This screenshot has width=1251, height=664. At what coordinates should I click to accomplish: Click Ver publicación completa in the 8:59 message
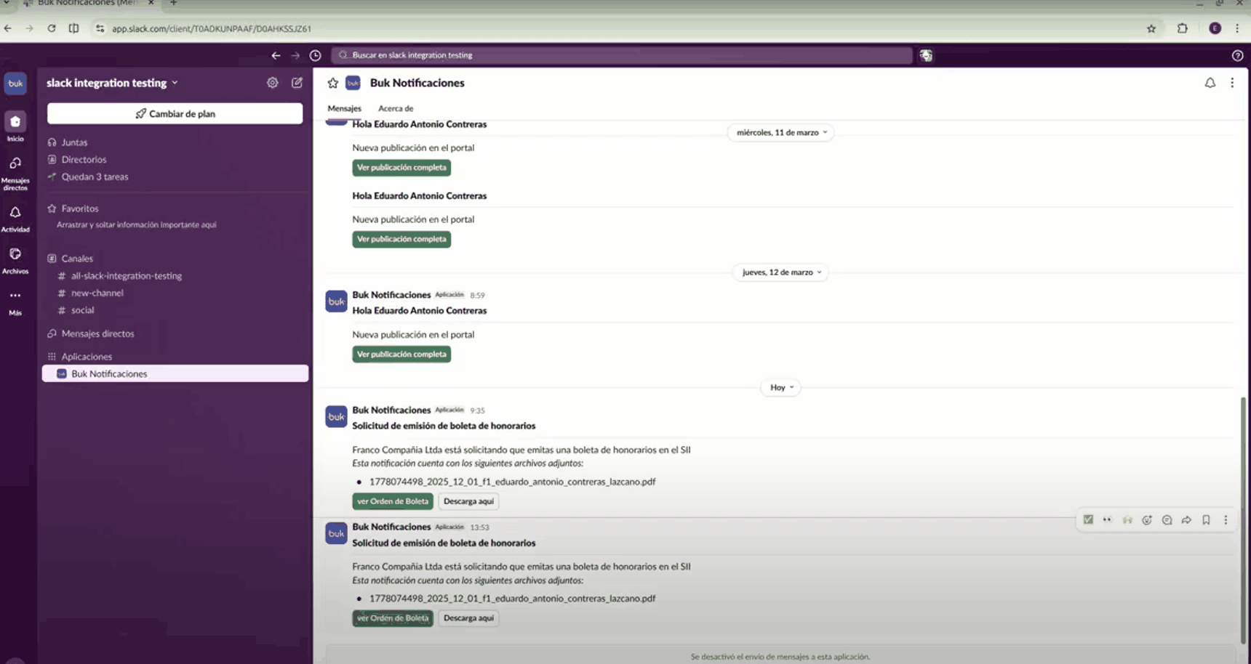(401, 354)
